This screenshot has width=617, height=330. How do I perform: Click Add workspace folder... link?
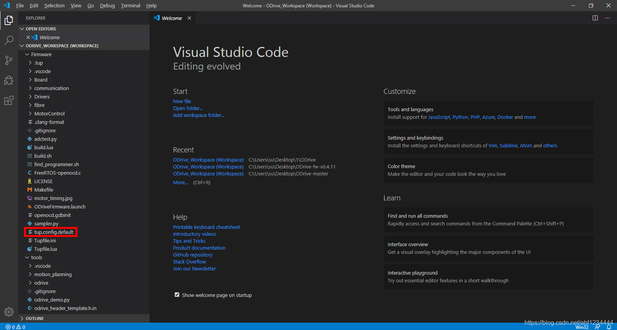tap(199, 115)
